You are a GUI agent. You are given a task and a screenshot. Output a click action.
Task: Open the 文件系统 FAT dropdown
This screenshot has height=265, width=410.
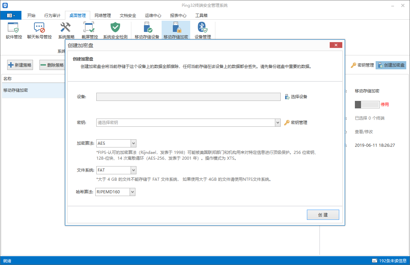pyautogui.click(x=116, y=170)
